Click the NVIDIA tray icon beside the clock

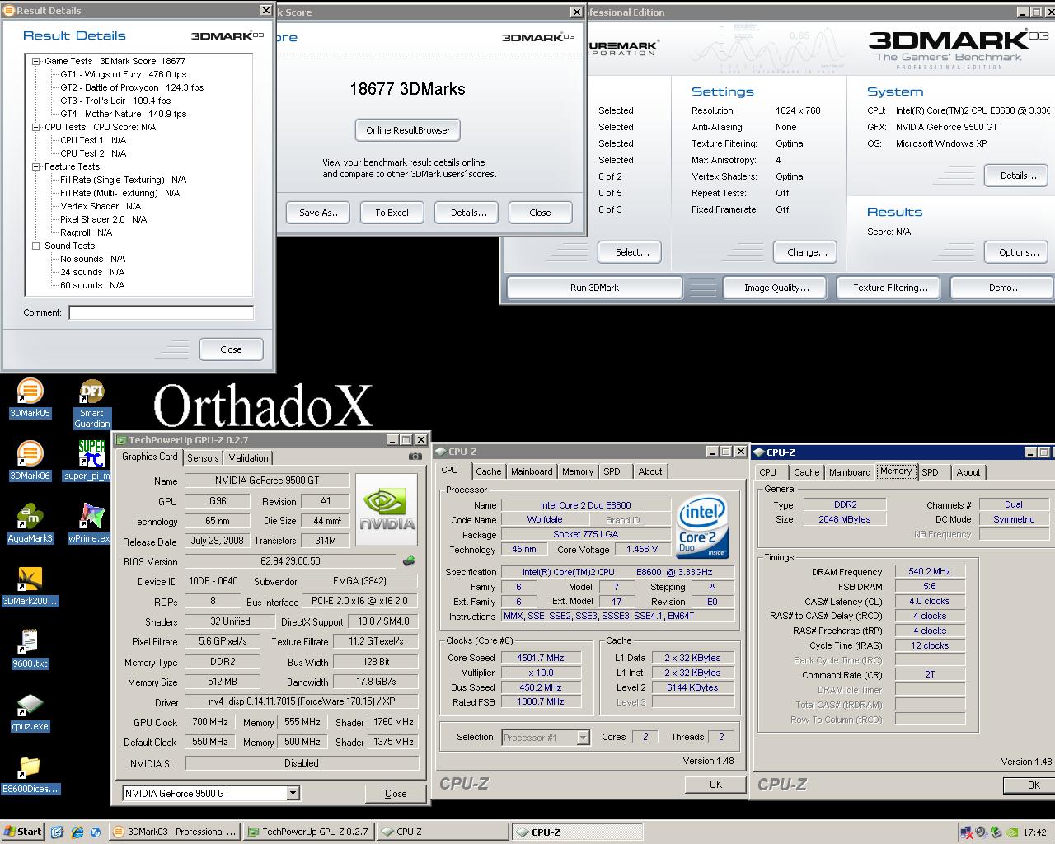(1010, 832)
